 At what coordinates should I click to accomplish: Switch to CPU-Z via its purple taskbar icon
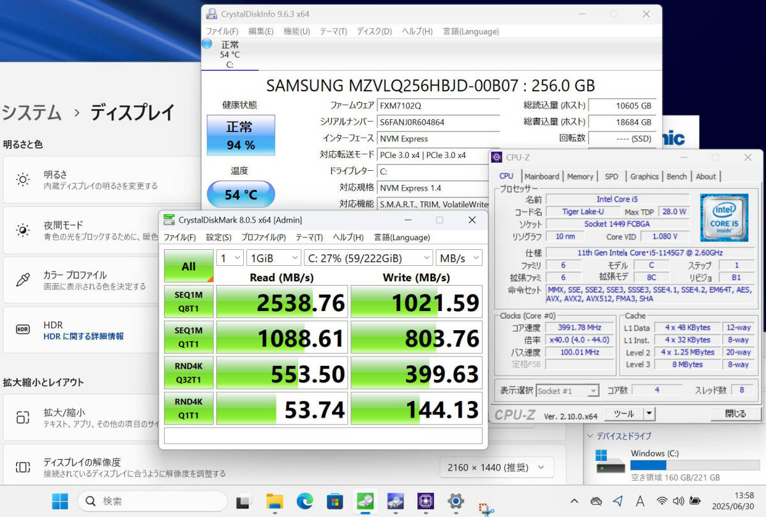pos(425,501)
